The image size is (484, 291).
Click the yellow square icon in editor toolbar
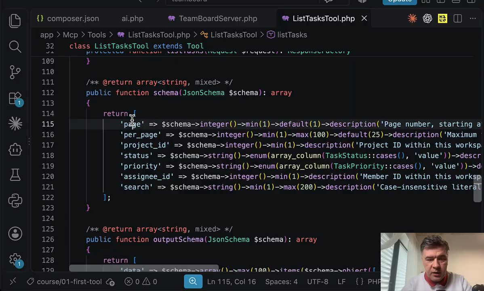(x=442, y=19)
